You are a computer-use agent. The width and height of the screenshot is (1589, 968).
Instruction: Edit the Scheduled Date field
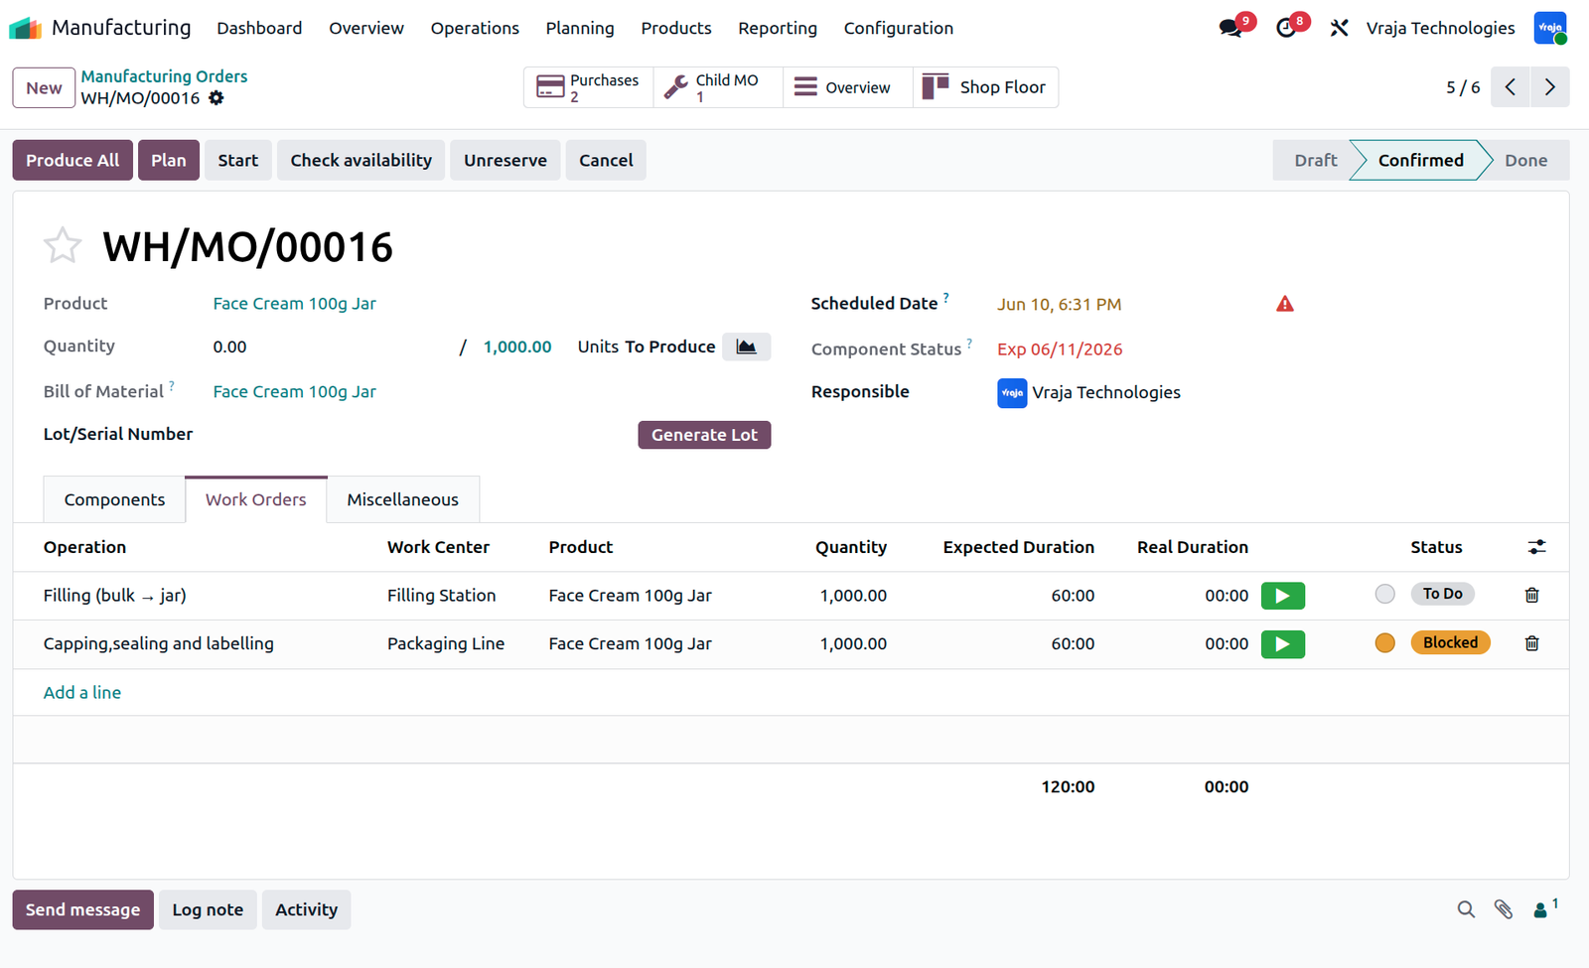point(1059,305)
